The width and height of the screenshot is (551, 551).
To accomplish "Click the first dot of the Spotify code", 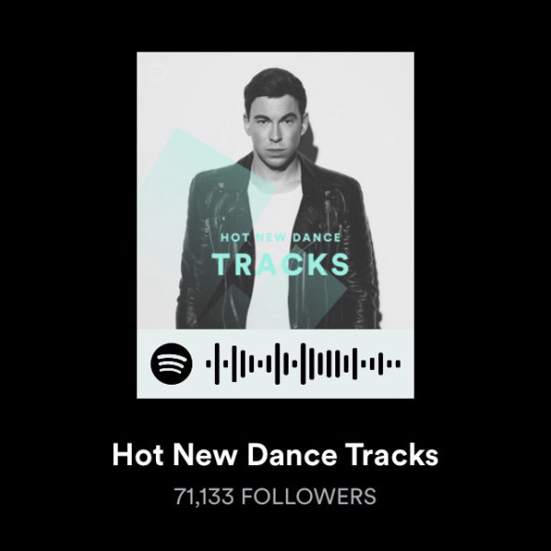I will click(208, 363).
